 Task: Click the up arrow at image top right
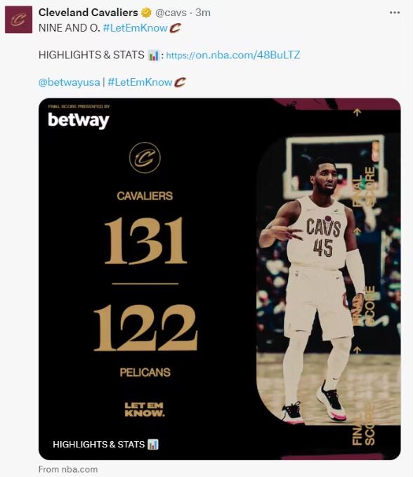coord(358,112)
